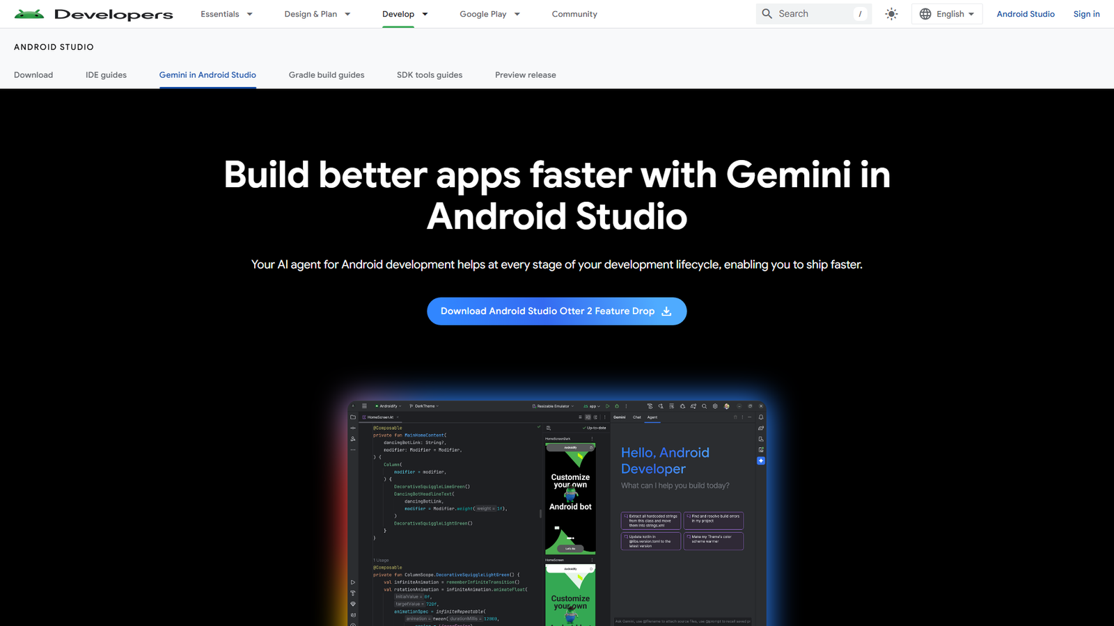Click the orange Apply Changes icon next to Run
Screen dimensions: 1114x626
point(617,406)
